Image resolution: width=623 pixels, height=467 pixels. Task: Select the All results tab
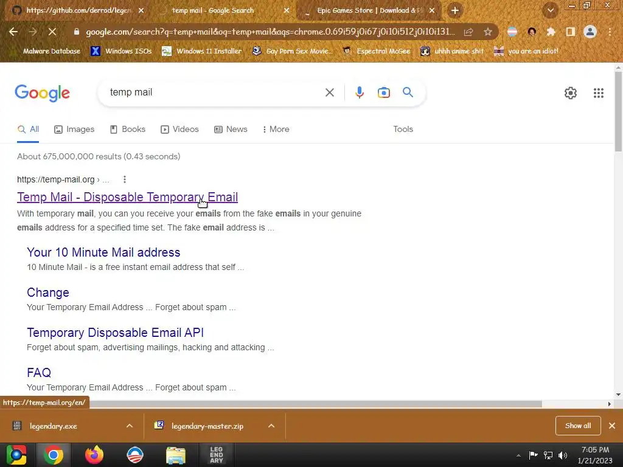(28, 129)
